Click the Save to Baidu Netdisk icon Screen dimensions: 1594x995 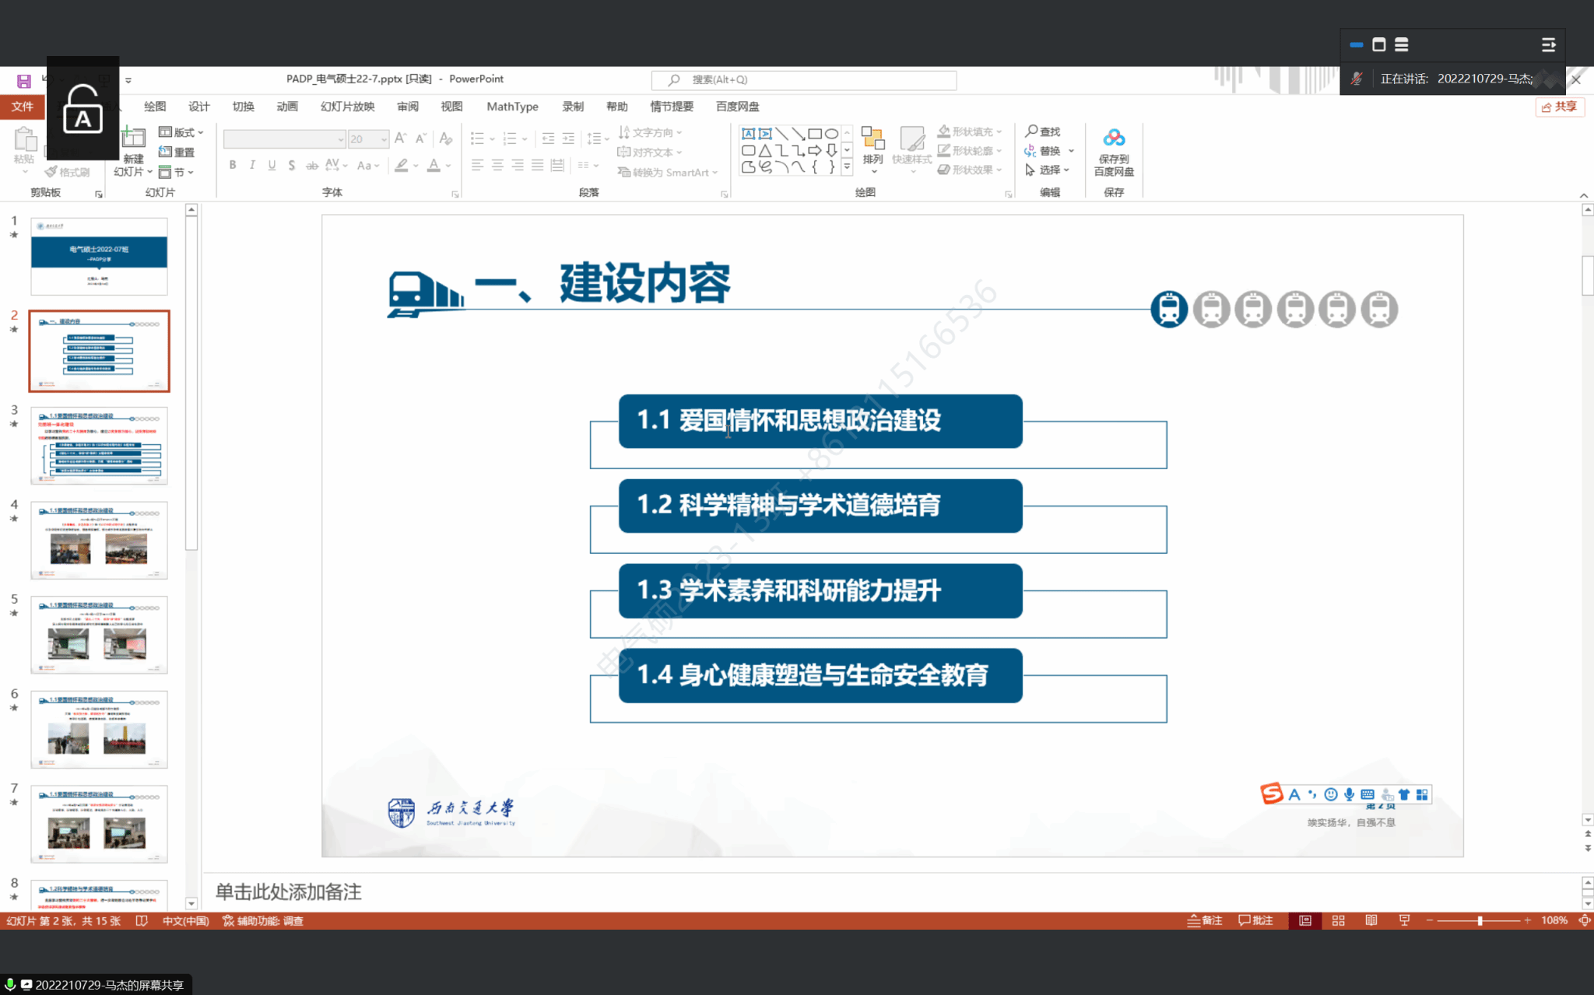pos(1113,139)
